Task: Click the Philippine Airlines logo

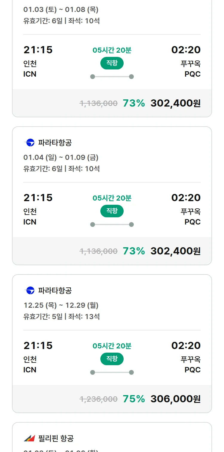Action: pos(30,439)
